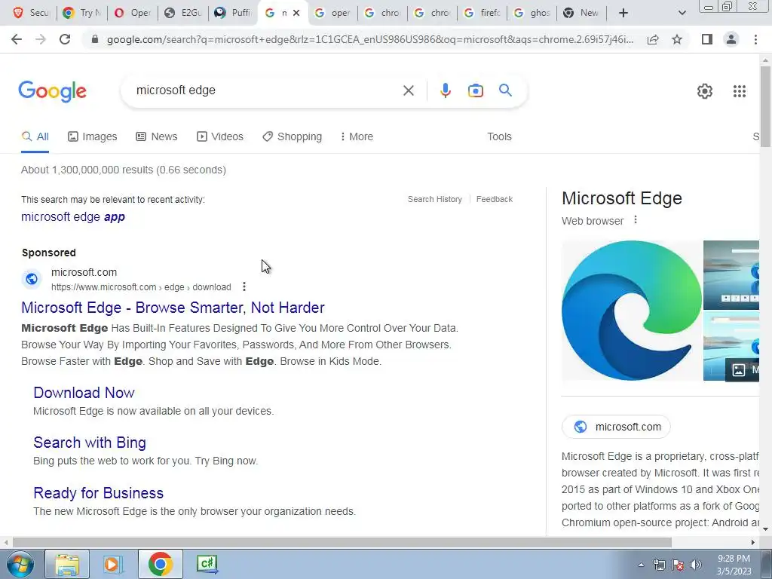Click the padlock site info icon

[x=95, y=39]
